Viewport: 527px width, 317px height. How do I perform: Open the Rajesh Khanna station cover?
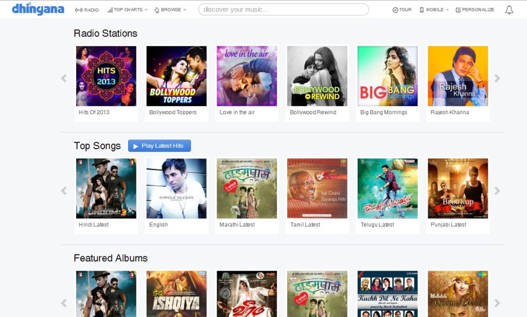(458, 76)
